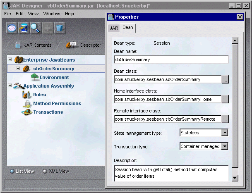Open the File menu
Viewport: 252px width, 193px height.
pos(7,14)
